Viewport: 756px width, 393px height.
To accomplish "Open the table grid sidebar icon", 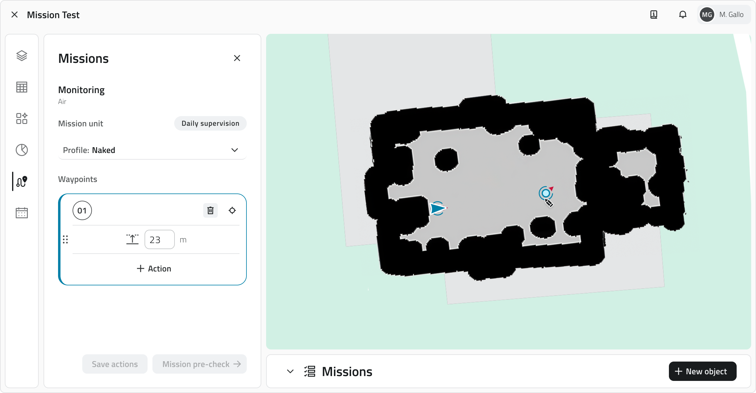I will [x=22, y=87].
